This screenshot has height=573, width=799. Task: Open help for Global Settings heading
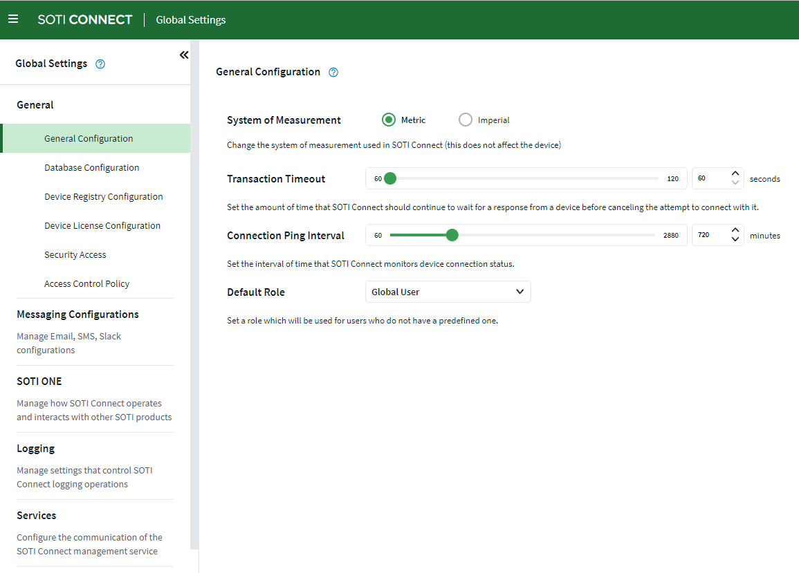point(100,64)
